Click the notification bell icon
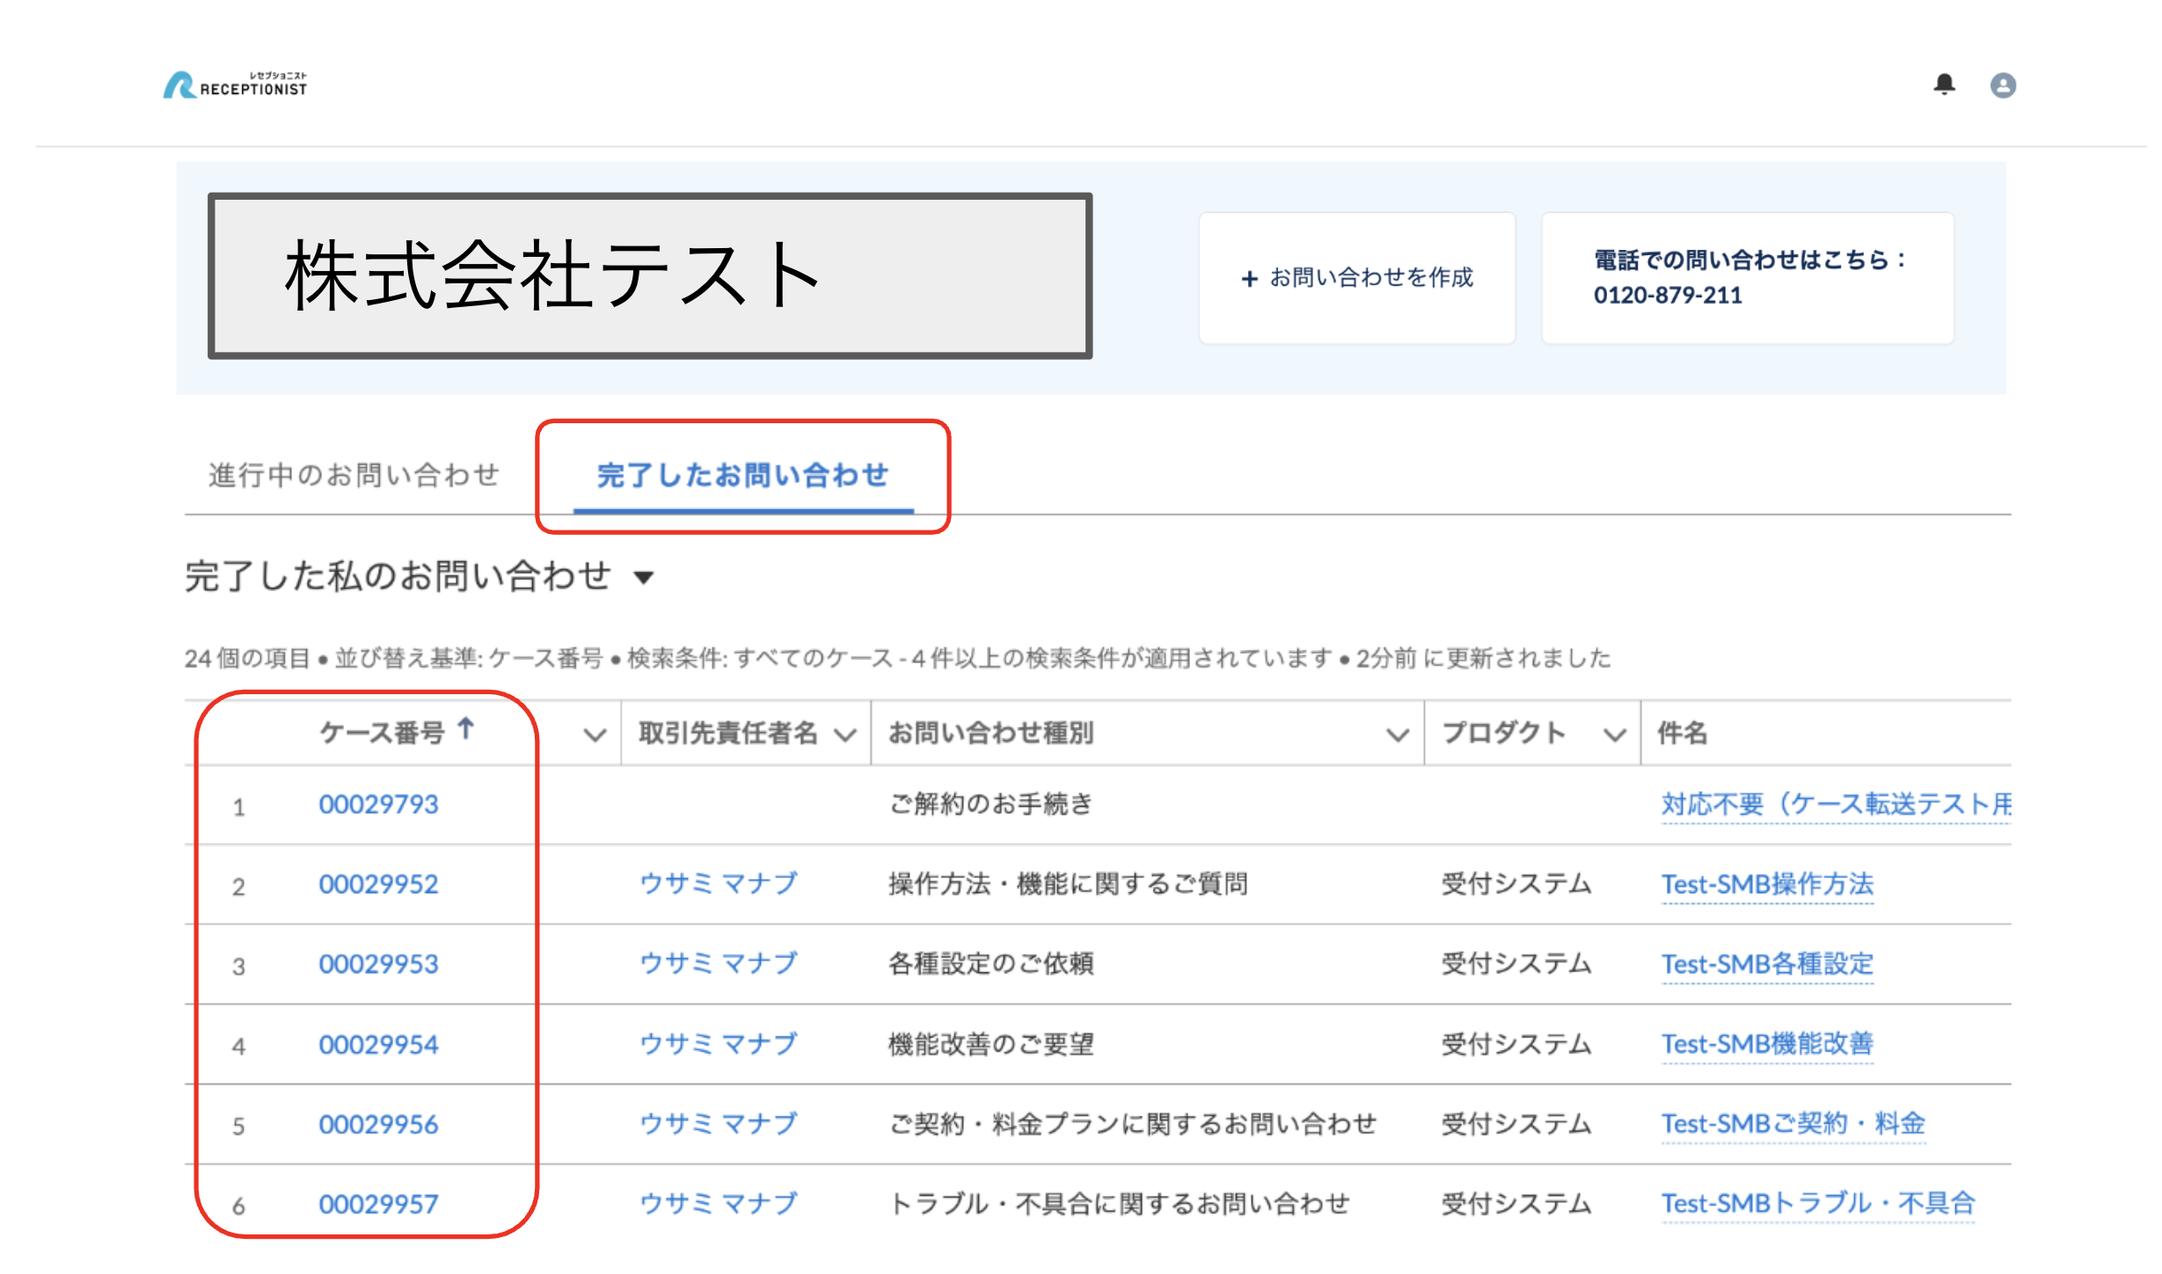The width and height of the screenshot is (2162, 1274). click(1944, 84)
